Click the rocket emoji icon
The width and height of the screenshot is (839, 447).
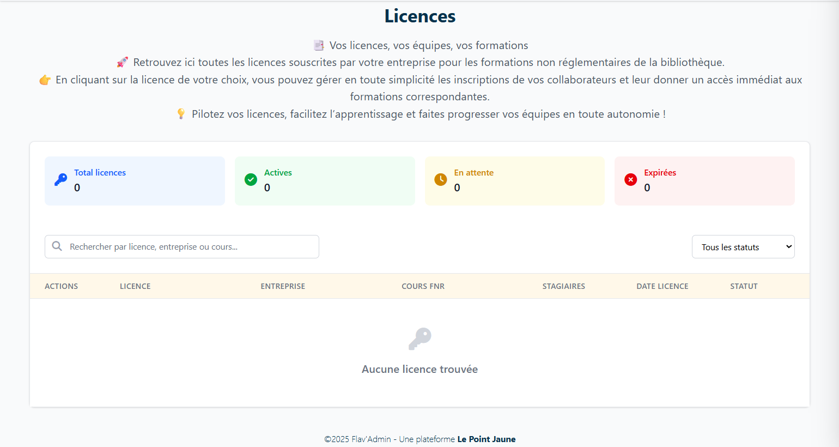(x=123, y=62)
